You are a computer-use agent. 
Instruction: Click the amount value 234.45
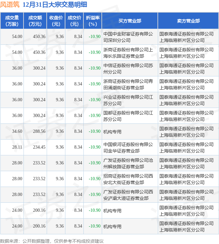(39, 147)
